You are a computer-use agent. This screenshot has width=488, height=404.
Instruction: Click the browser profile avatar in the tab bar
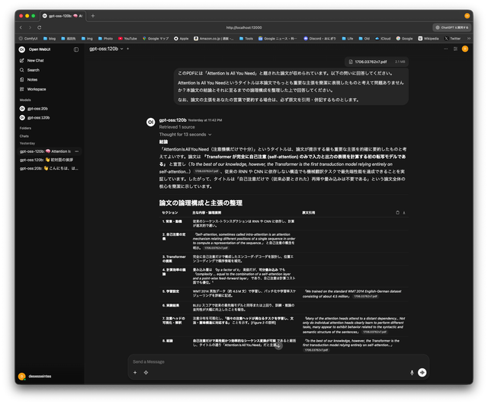467,16
